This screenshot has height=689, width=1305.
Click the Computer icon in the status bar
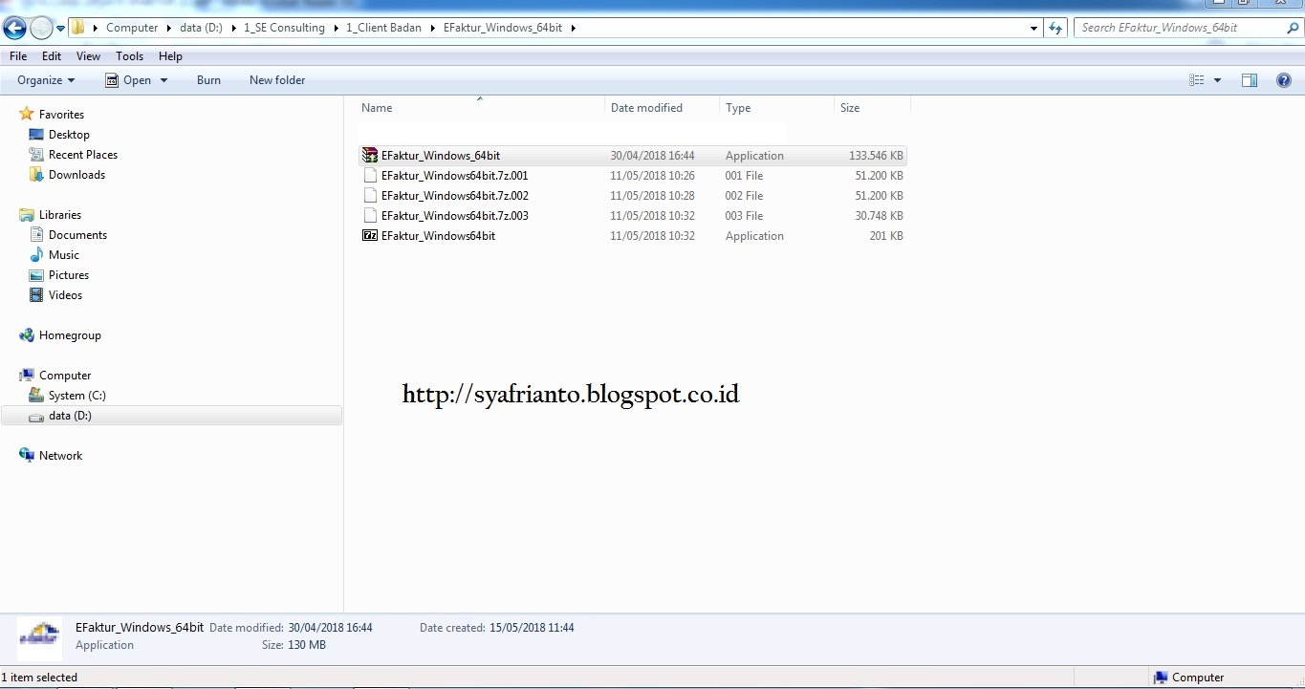click(x=1160, y=677)
